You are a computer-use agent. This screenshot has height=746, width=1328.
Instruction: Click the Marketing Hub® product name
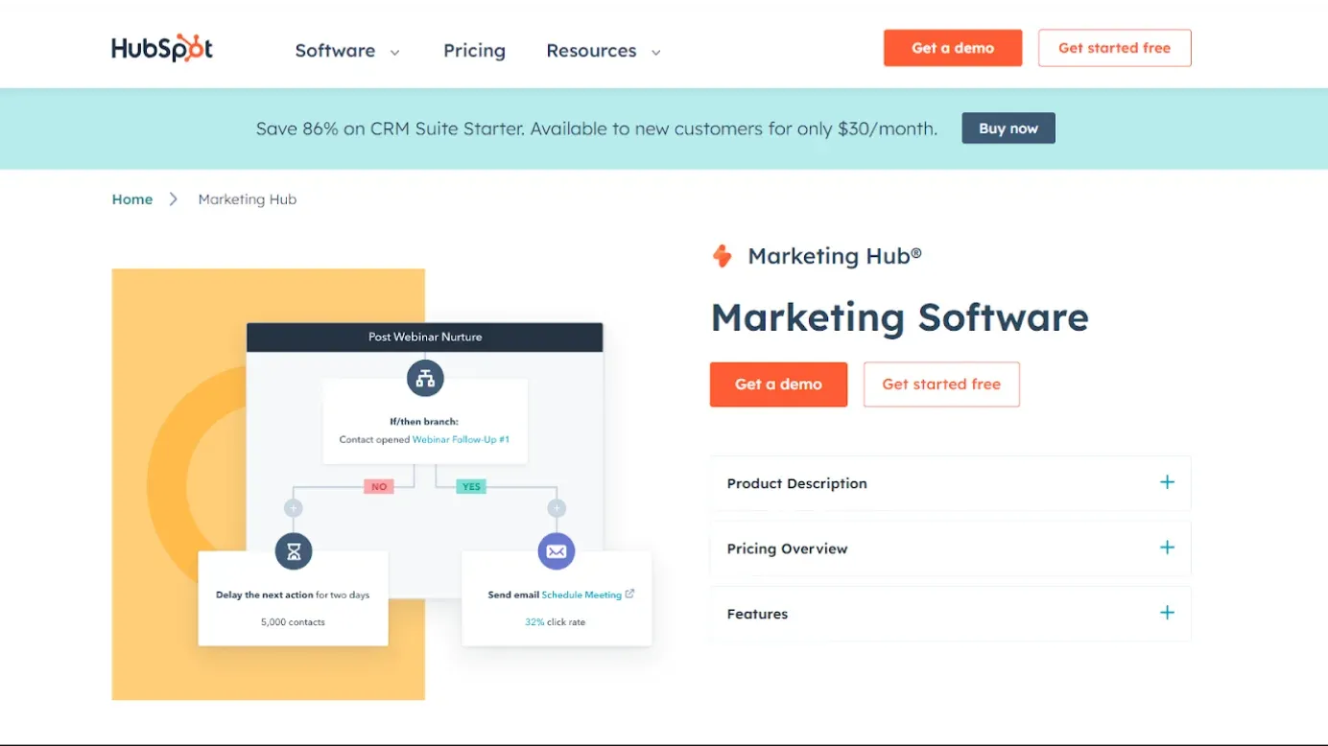[835, 256]
